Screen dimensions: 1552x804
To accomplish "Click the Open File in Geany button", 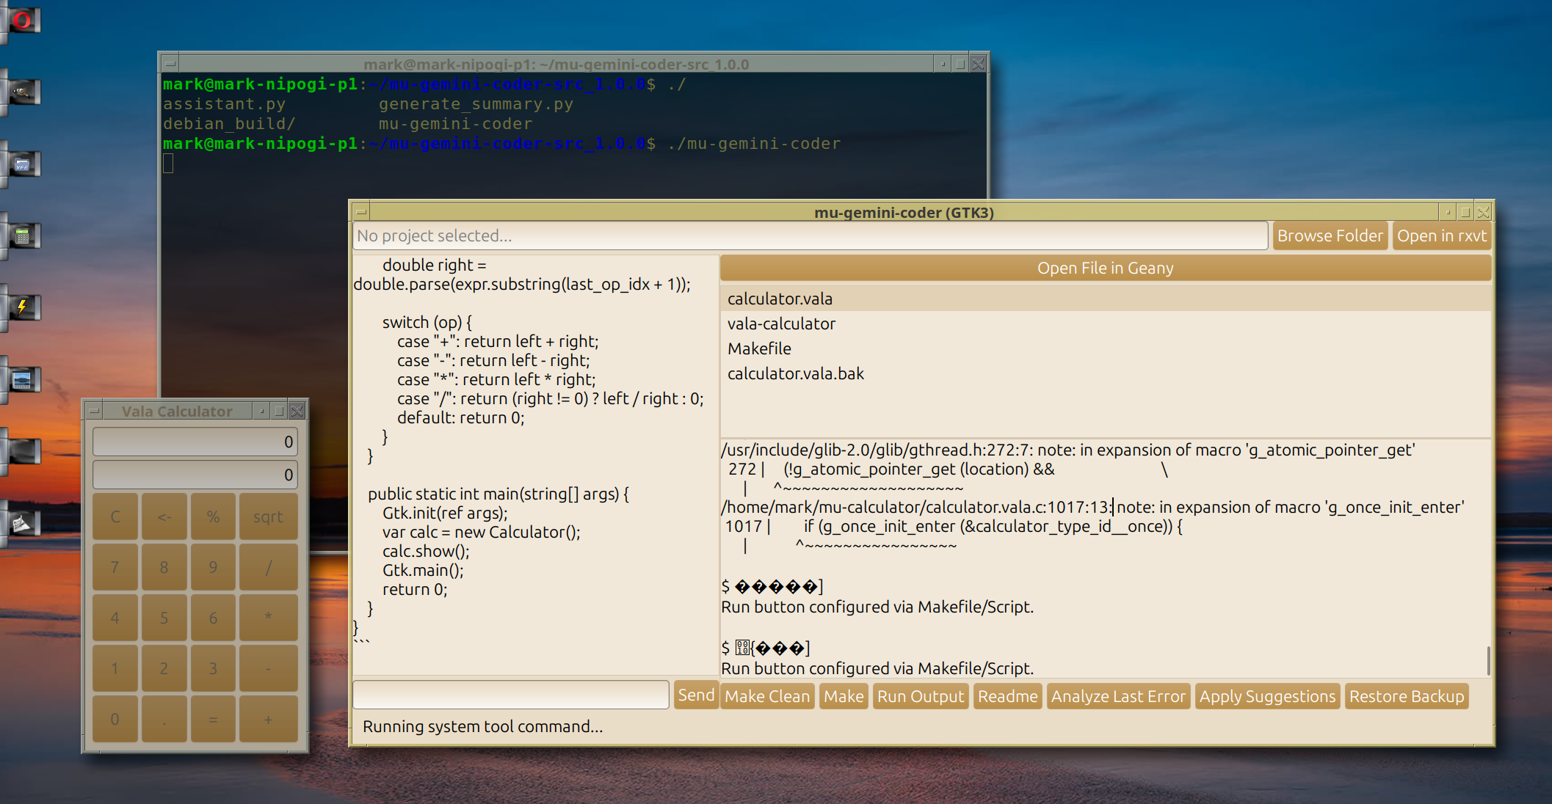I will [x=1105, y=268].
